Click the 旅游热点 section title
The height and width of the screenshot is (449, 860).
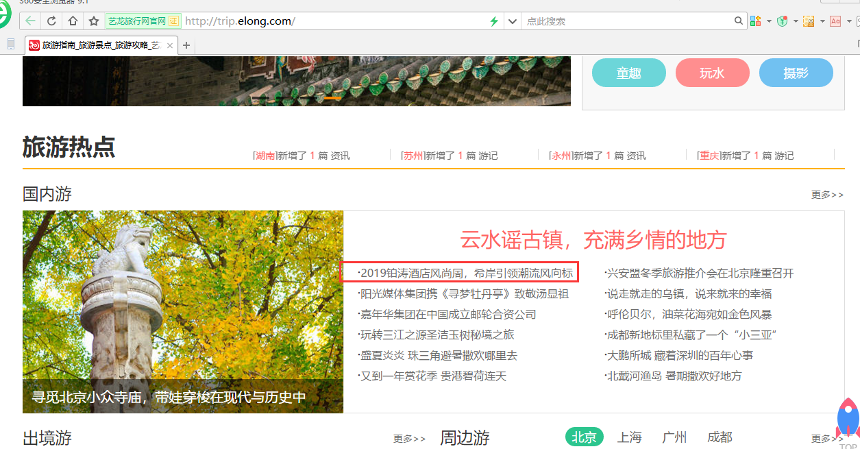point(69,147)
